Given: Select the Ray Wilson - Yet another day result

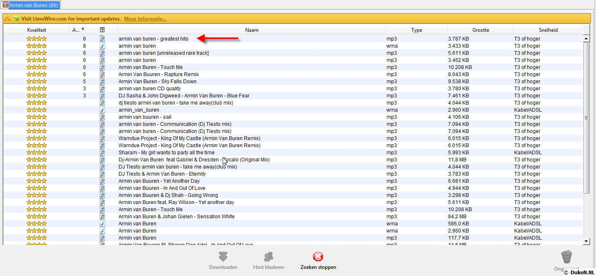Looking at the screenshot, I should point(176,202).
